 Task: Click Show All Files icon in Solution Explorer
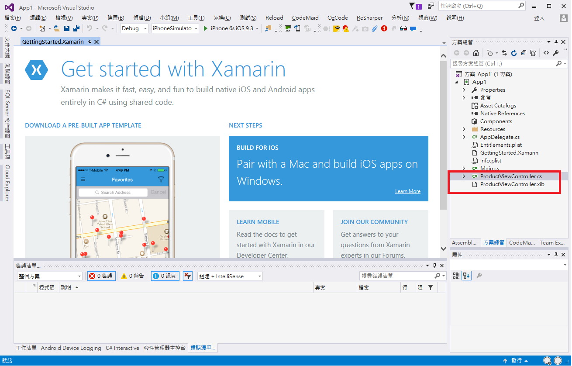[x=533, y=53]
